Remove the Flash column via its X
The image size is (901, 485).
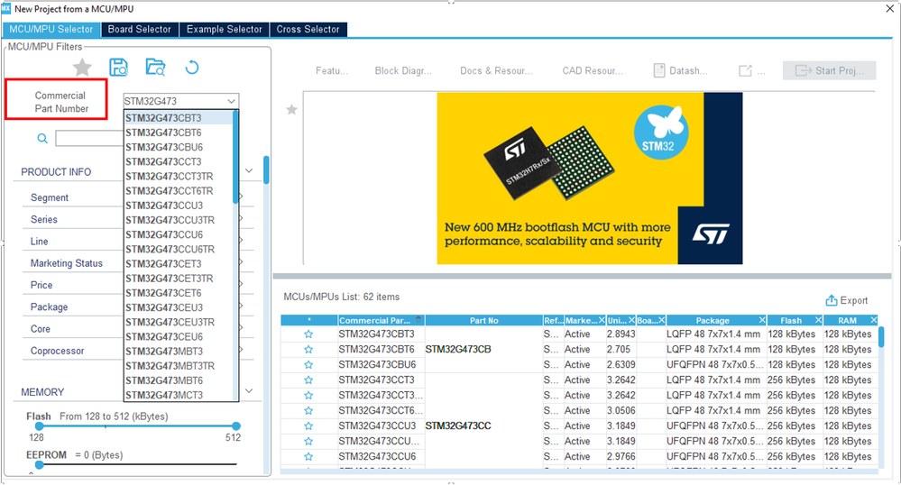pyautogui.click(x=818, y=320)
